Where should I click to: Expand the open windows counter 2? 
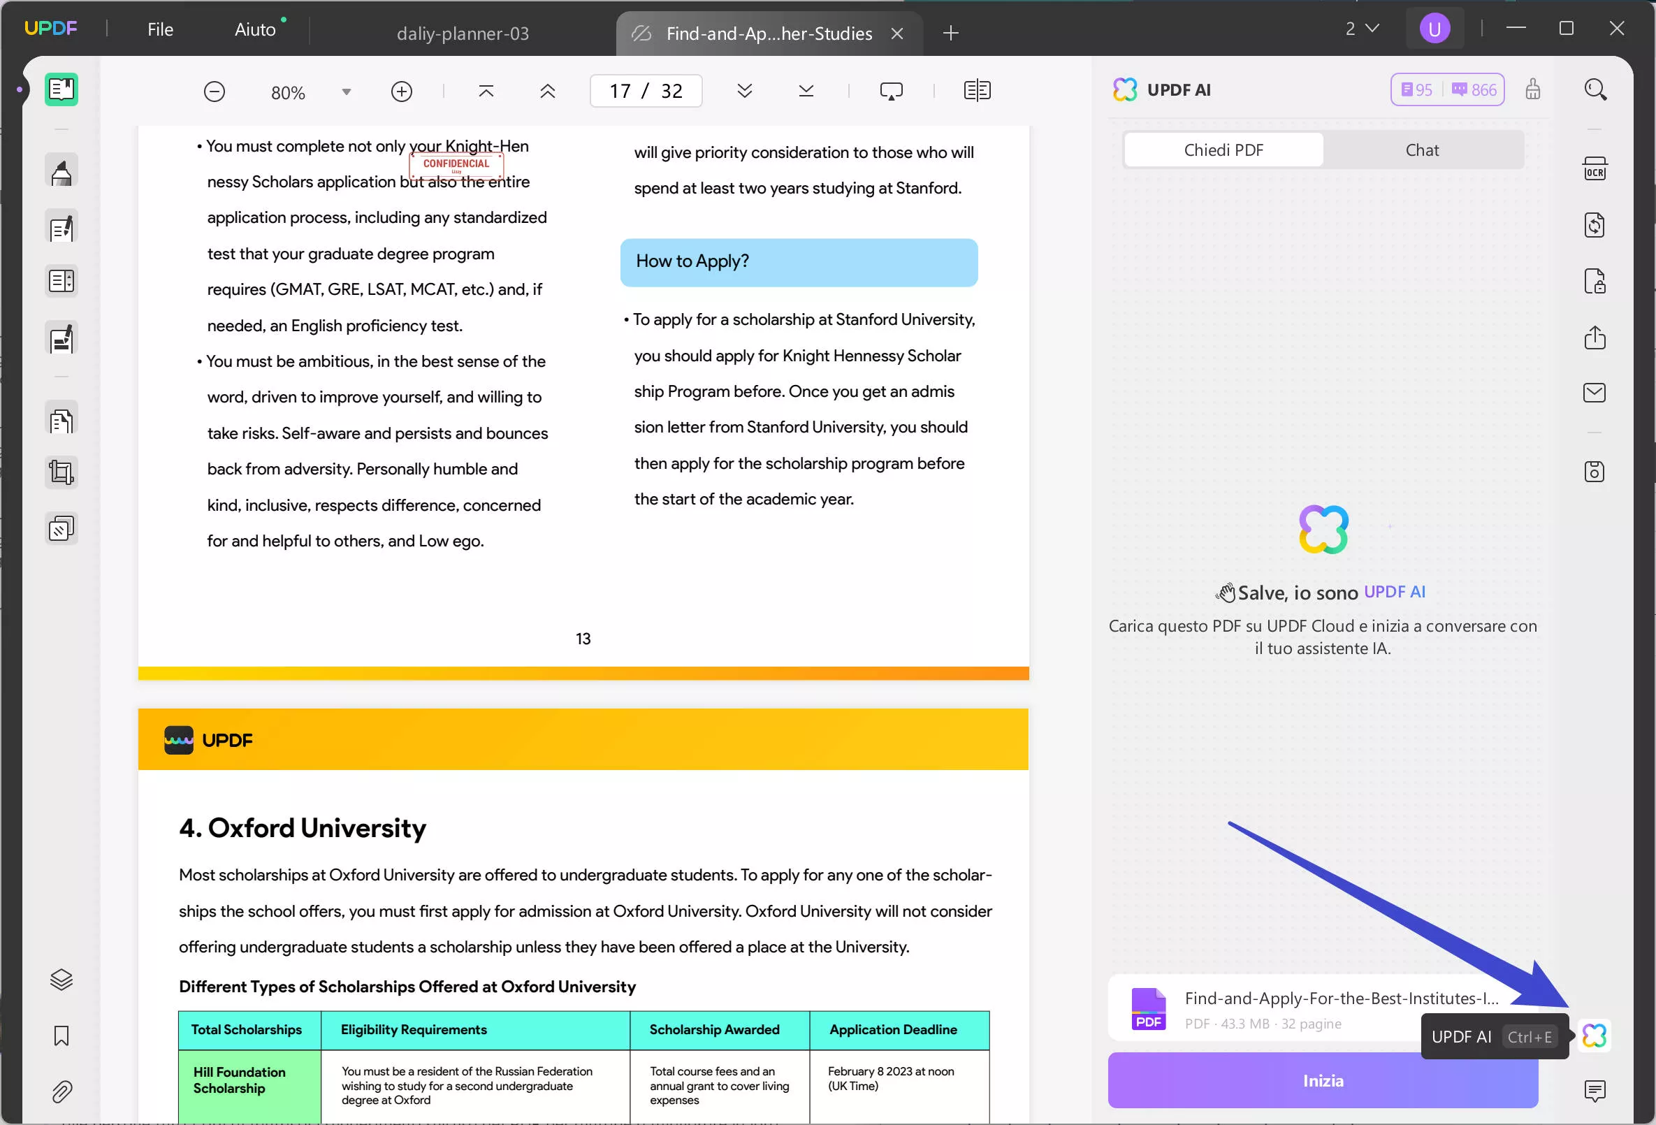[x=1362, y=29]
